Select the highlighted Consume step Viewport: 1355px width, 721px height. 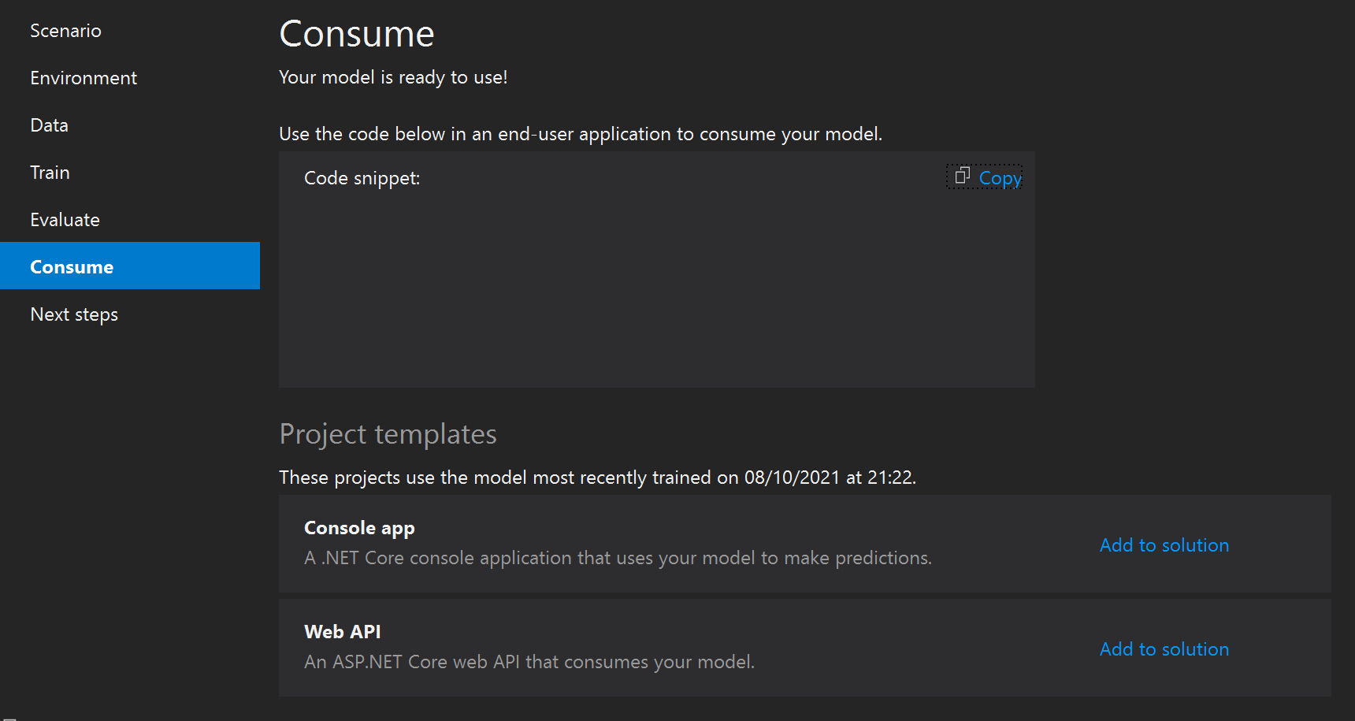coord(72,266)
